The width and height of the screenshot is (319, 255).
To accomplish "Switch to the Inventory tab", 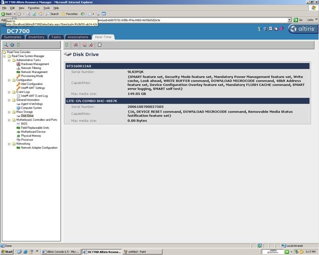I will point(36,37).
